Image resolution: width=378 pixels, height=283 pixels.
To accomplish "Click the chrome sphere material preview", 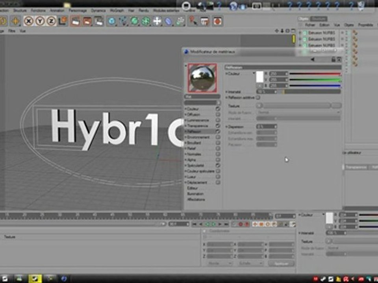I will click(x=202, y=78).
